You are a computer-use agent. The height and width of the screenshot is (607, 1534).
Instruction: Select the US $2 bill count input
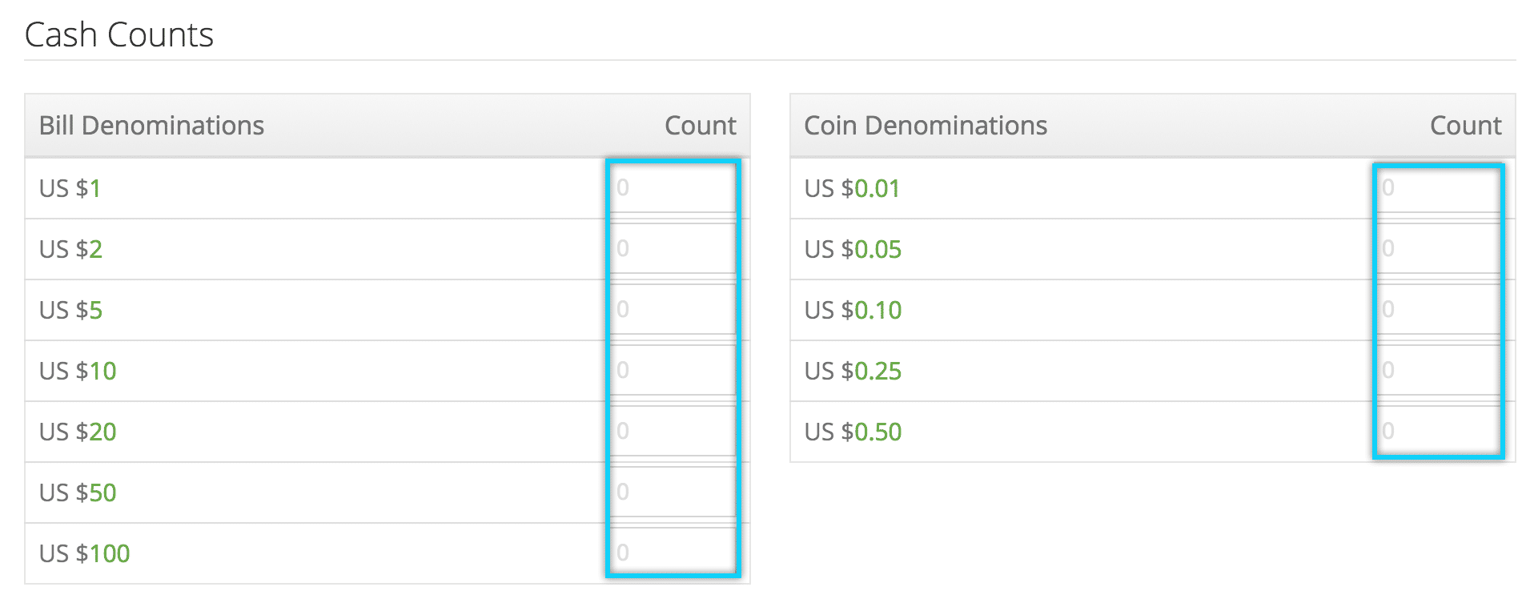tap(673, 249)
